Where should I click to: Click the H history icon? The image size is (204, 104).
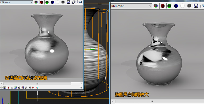point(30,87)
